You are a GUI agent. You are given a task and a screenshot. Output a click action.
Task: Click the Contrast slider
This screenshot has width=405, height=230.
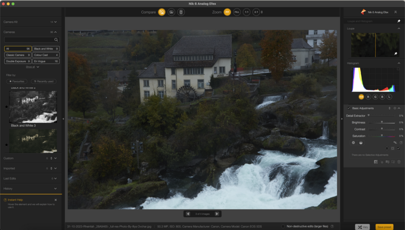382,129
